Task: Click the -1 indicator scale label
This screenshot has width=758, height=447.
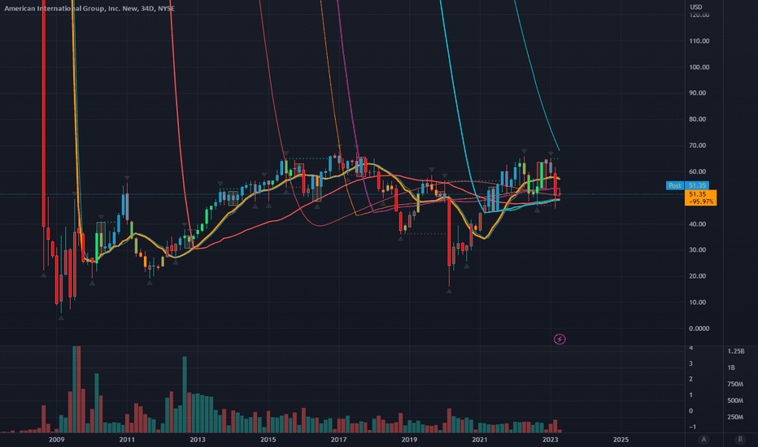Action: point(692,427)
